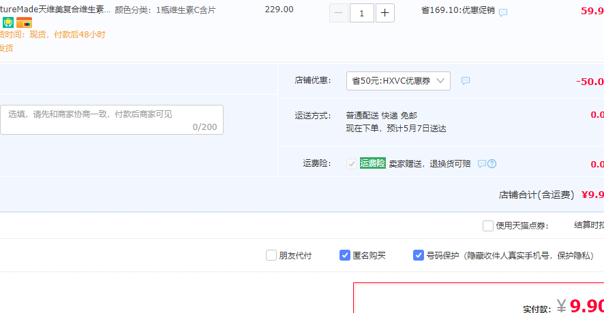Viewport: 604px width, 313px height.
Task: Click the text 现在下单，预计5月7日送达
Action: 396,129
